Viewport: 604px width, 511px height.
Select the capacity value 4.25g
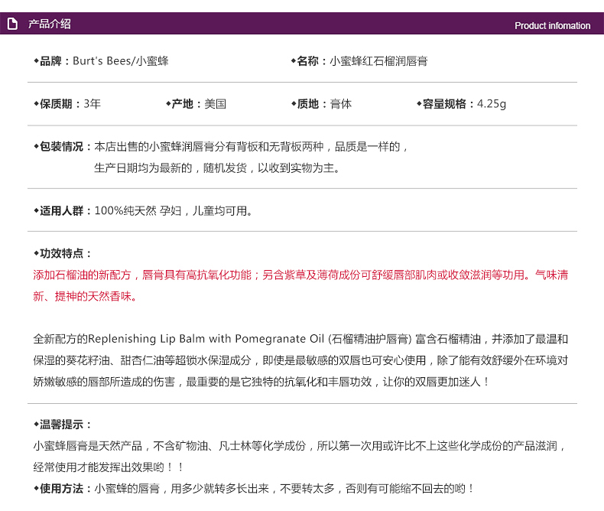[x=492, y=104]
